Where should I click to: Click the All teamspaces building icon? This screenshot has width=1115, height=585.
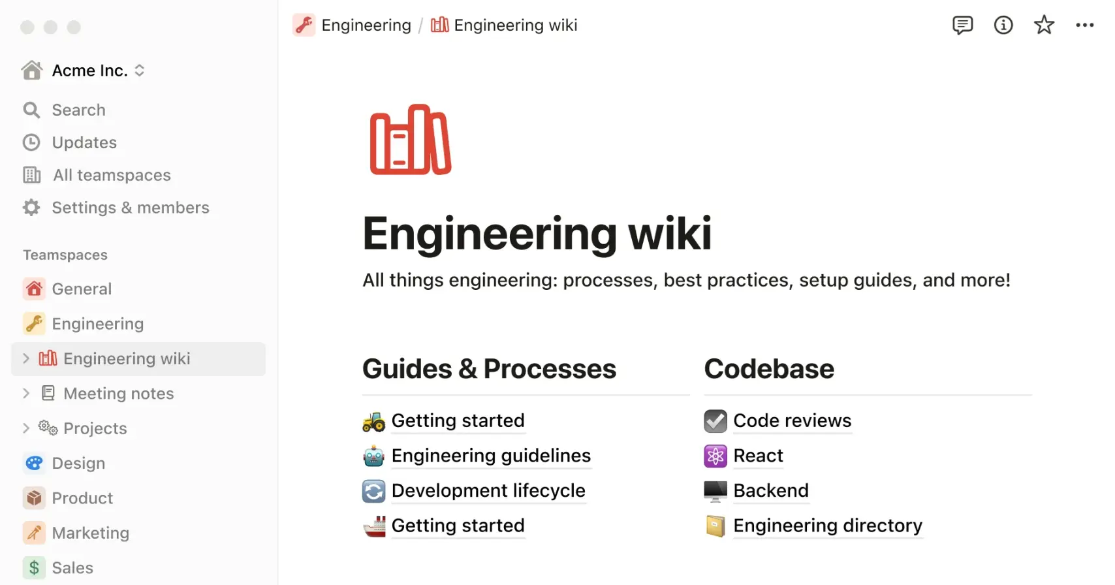click(31, 175)
